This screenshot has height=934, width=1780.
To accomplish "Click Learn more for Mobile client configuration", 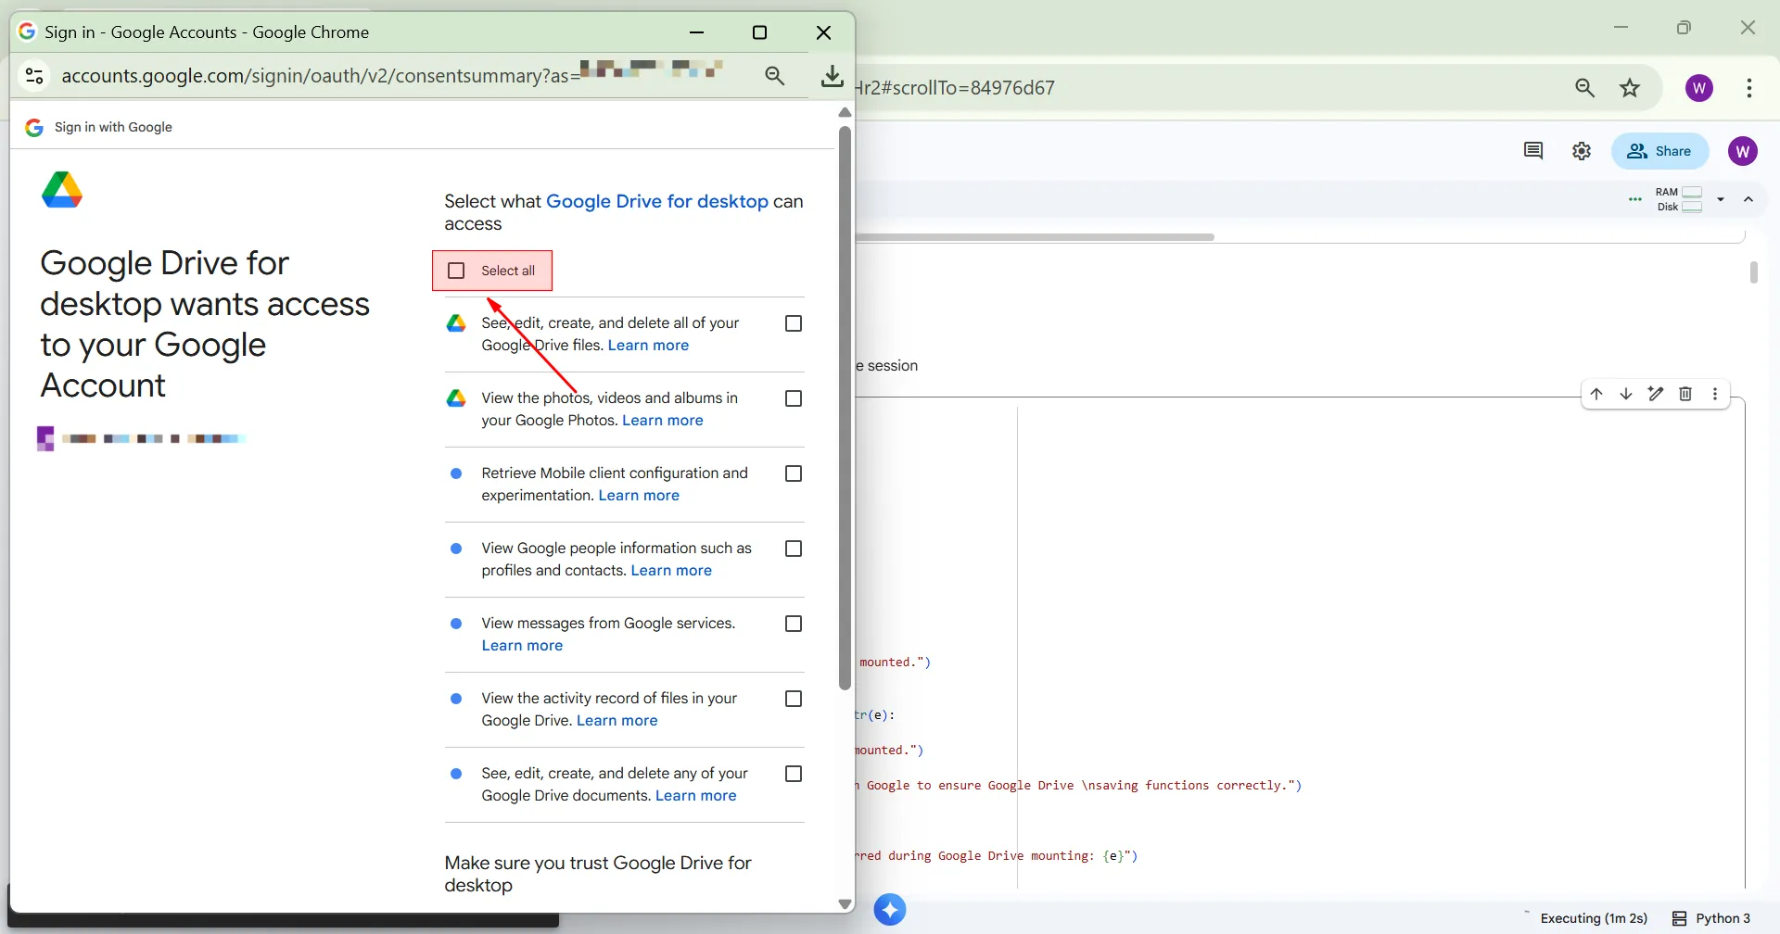I will (639, 496).
